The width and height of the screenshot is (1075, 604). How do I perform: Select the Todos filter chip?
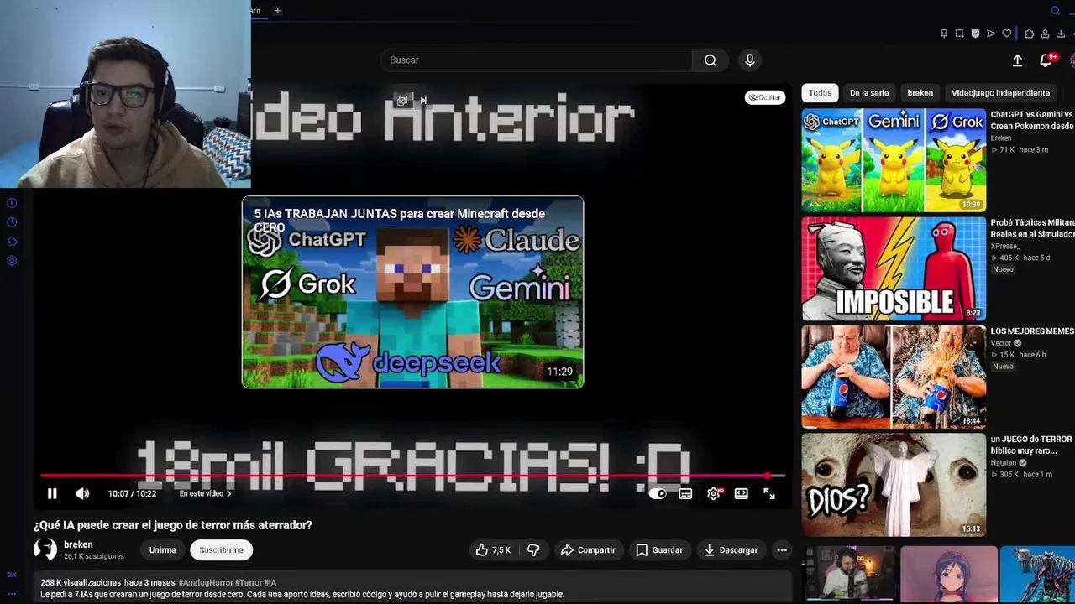click(820, 93)
